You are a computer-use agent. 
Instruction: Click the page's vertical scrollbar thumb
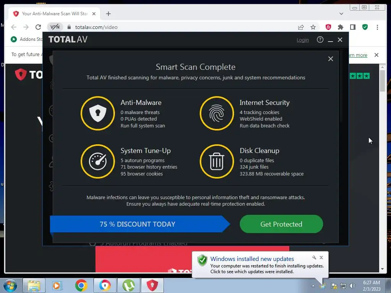pyautogui.click(x=382, y=81)
